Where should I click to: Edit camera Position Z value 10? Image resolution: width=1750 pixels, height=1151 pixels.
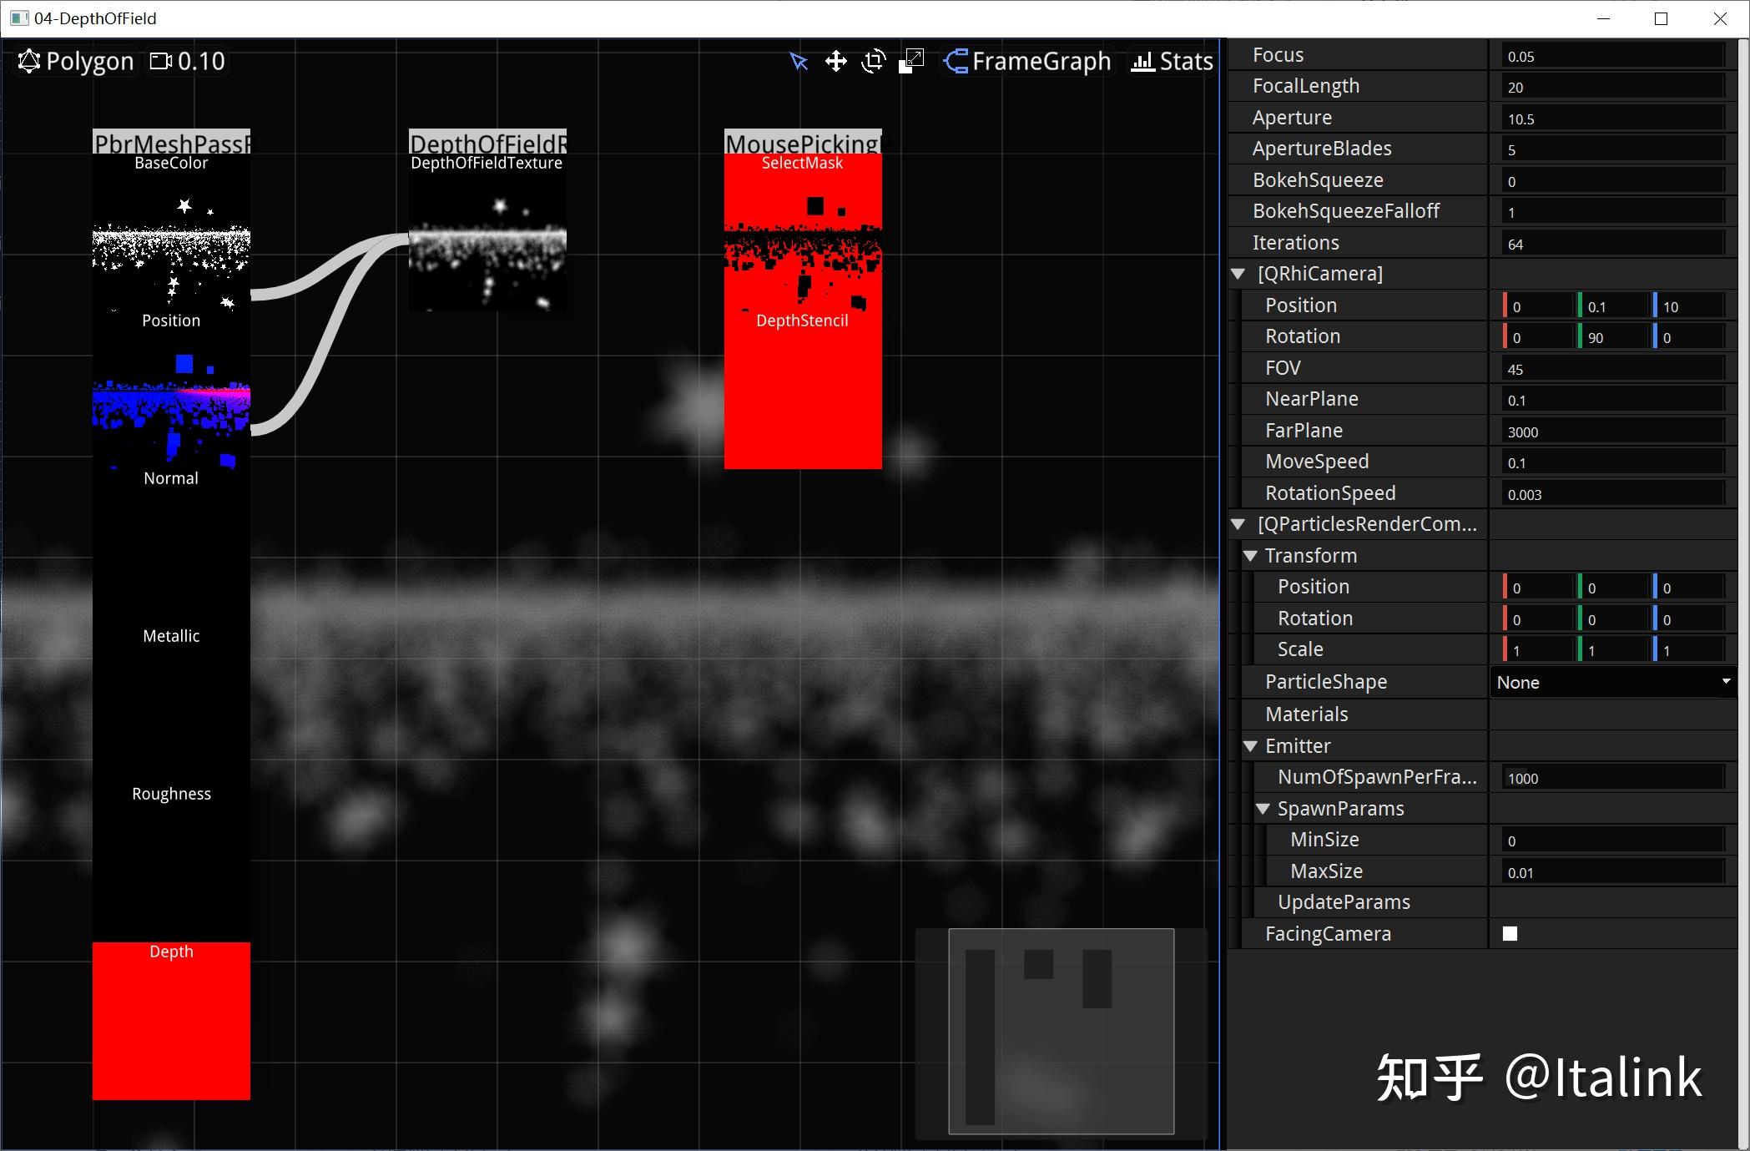tap(1689, 306)
